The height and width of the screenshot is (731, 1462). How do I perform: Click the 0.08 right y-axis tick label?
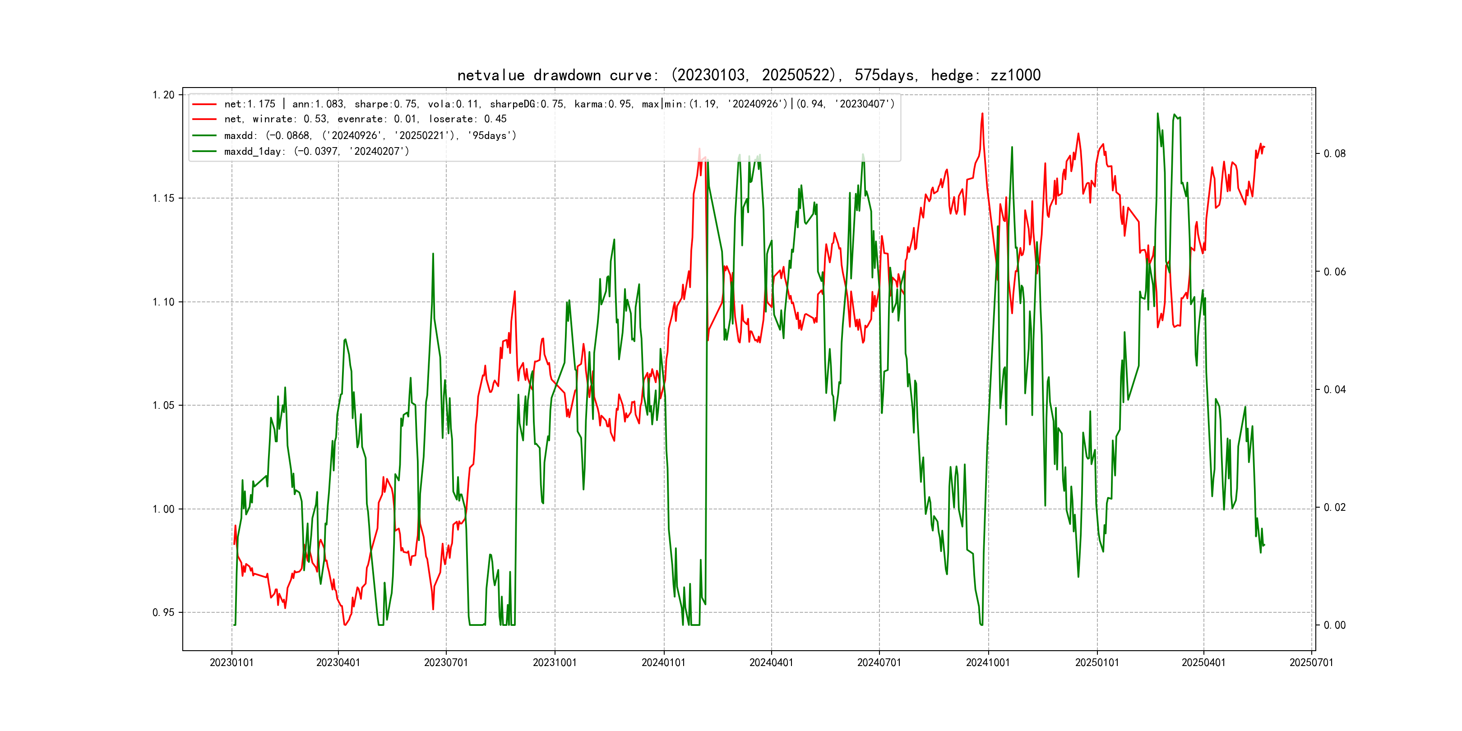pyautogui.click(x=1334, y=154)
